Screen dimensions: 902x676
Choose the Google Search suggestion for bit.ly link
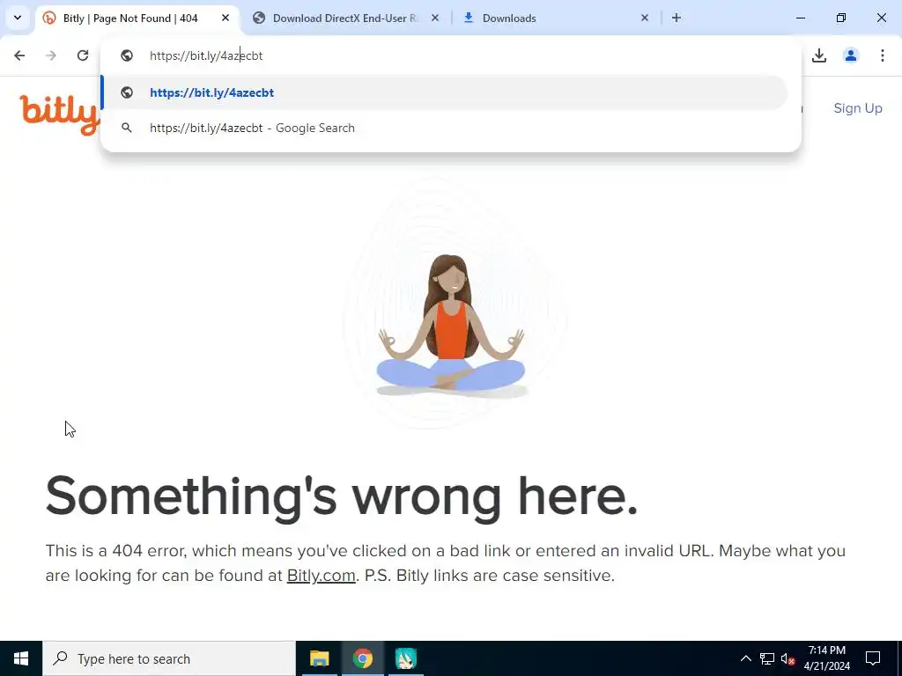[444, 129]
